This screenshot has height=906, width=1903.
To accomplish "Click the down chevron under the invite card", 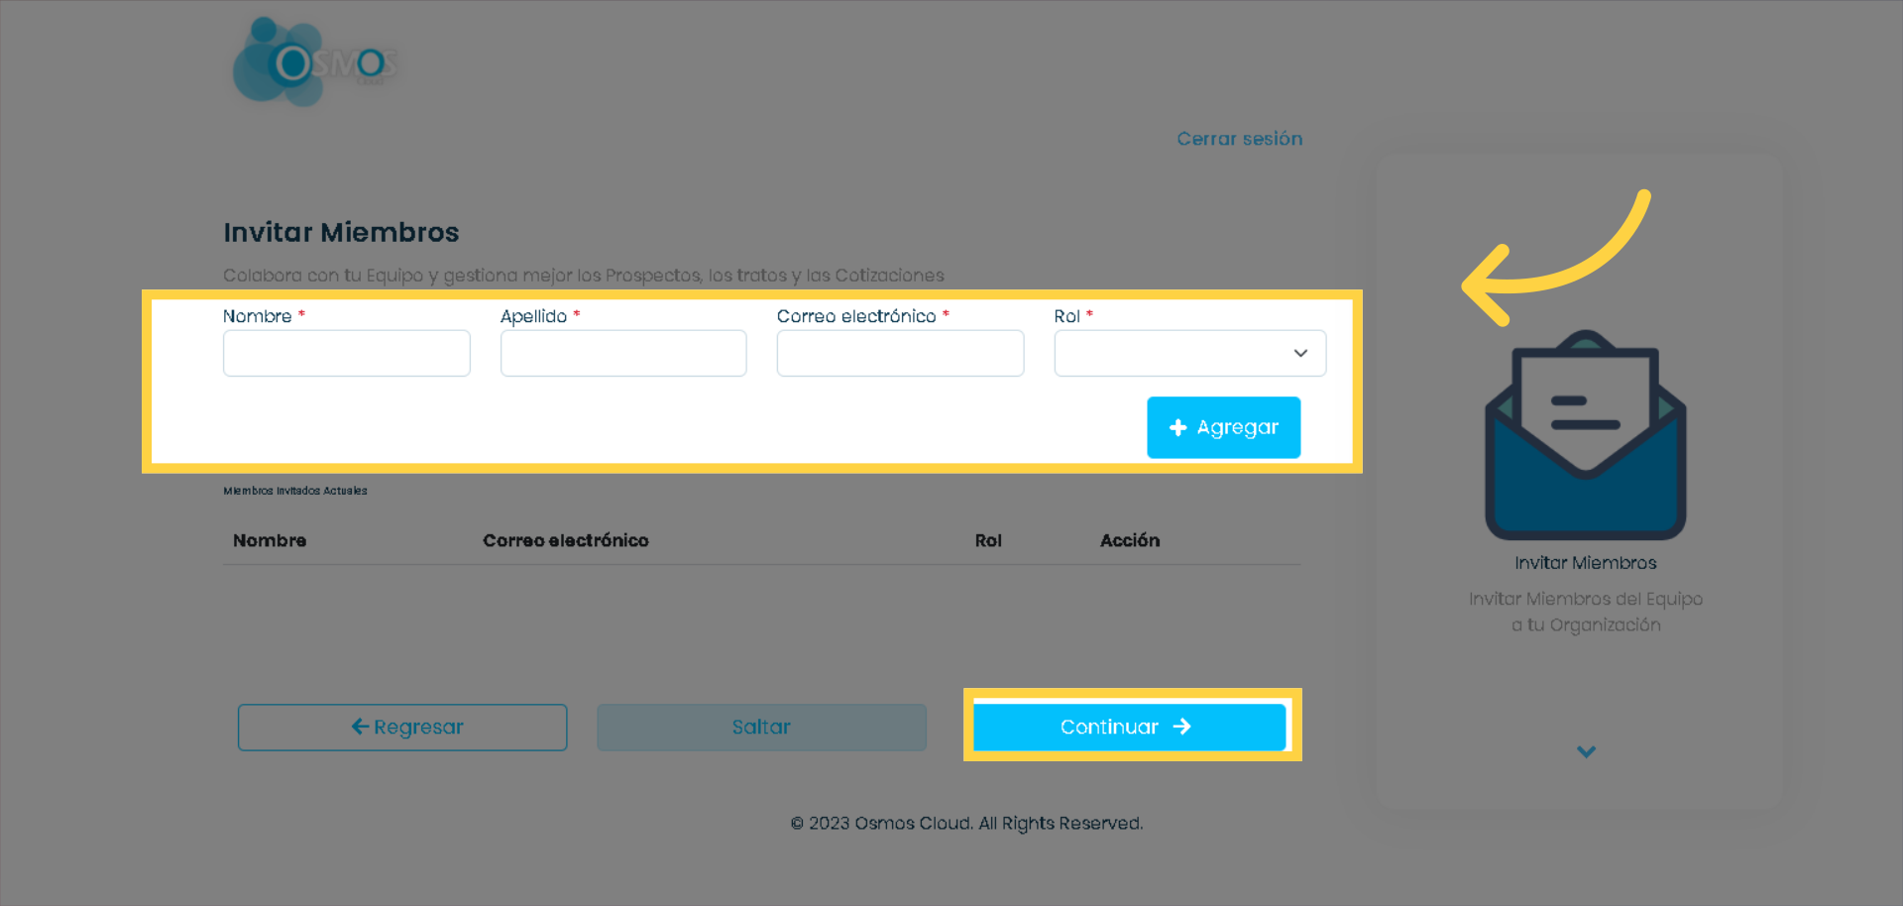I will tap(1586, 751).
